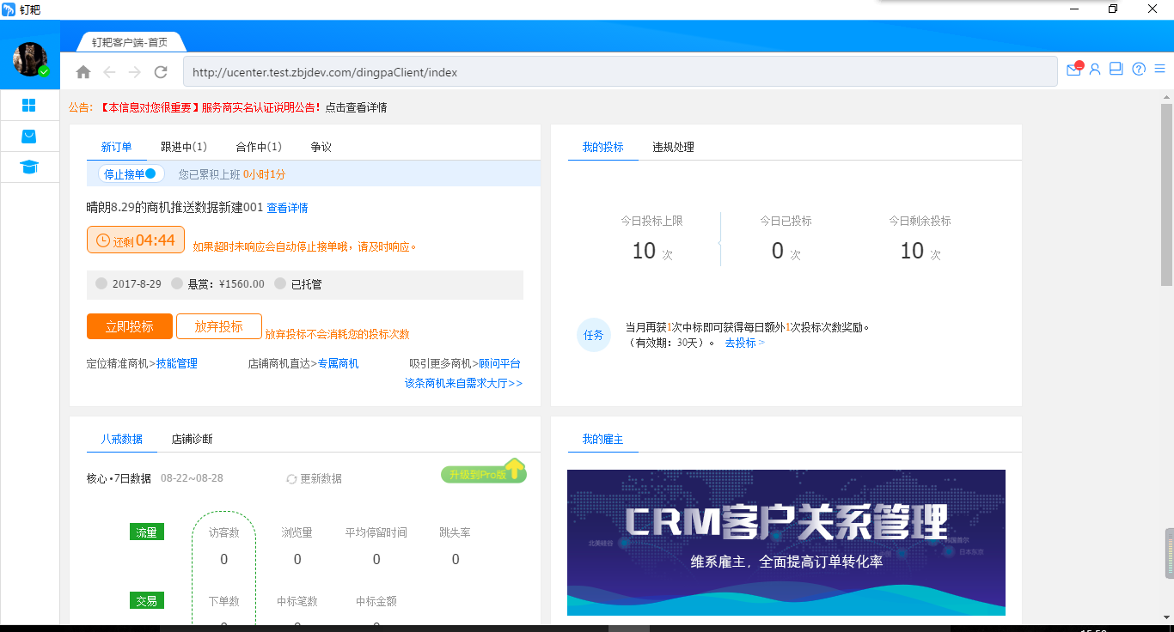Click the CRM客户关系管理 banner
Viewport: 1174px width, 632px height.
click(786, 543)
